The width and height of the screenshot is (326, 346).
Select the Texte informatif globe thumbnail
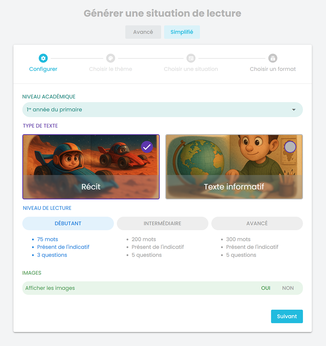234,167
